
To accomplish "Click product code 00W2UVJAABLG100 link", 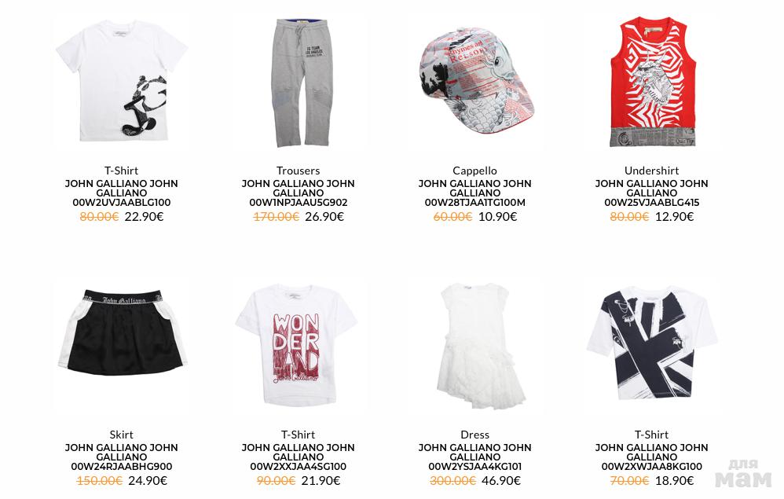I will (122, 203).
